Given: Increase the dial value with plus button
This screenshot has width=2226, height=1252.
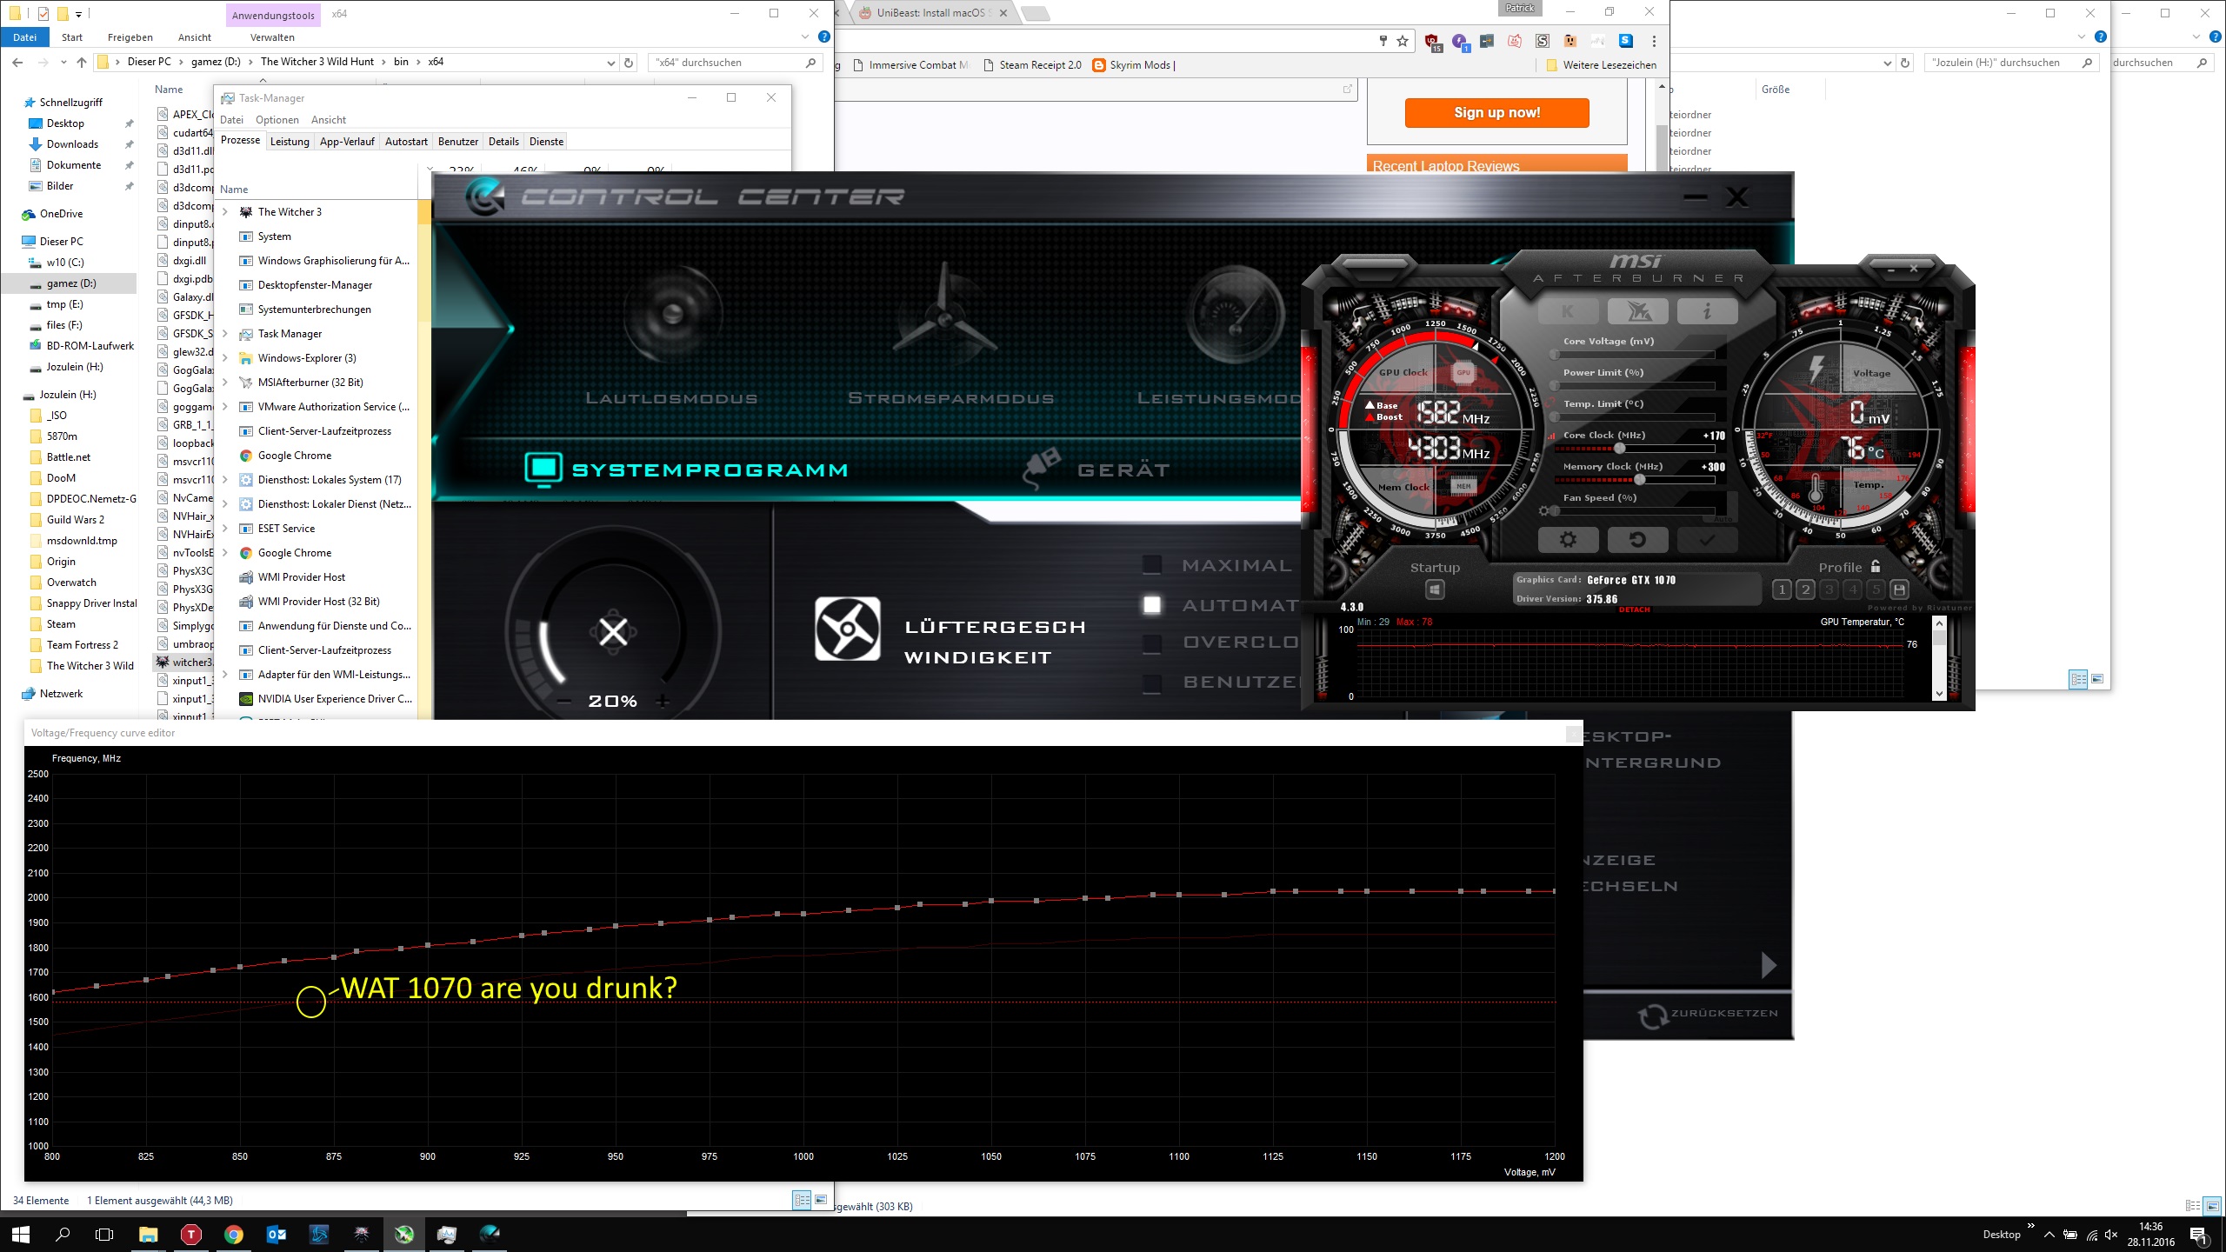Looking at the screenshot, I should pos(663,701).
